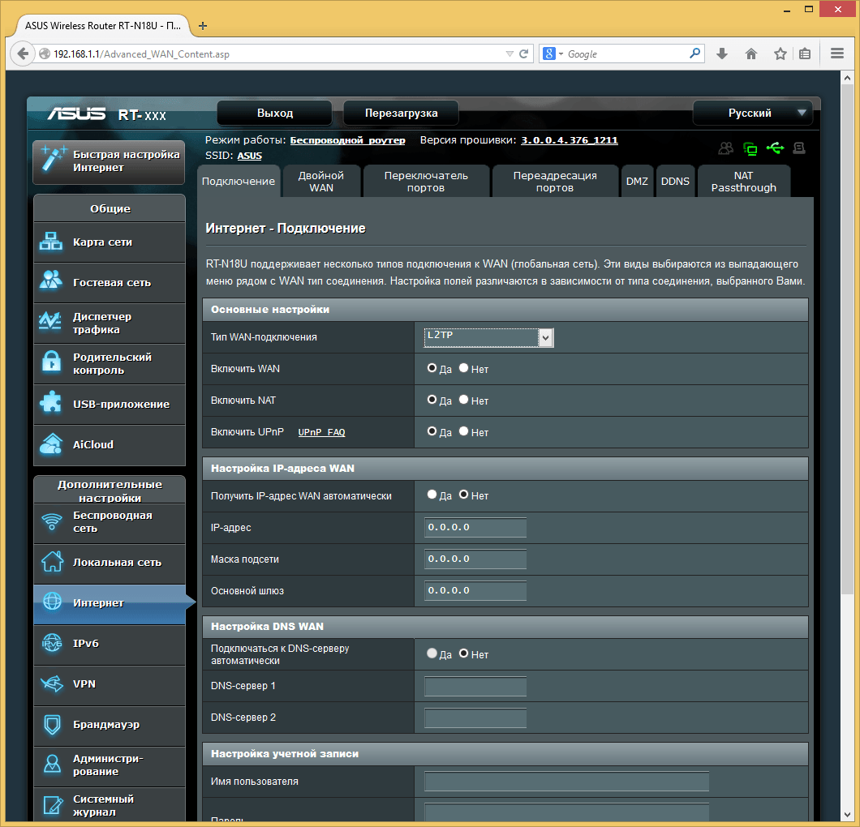
Task: Click the Перезагрузка button
Action: pyautogui.click(x=401, y=113)
